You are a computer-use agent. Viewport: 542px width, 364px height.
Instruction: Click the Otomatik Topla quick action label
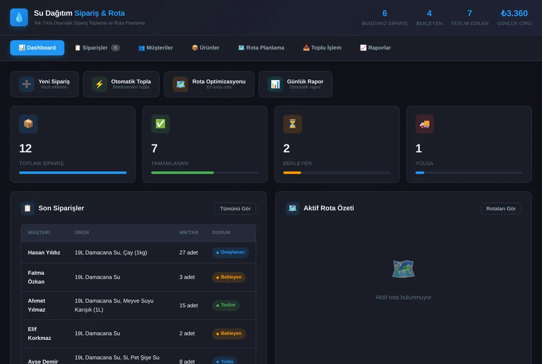(131, 81)
